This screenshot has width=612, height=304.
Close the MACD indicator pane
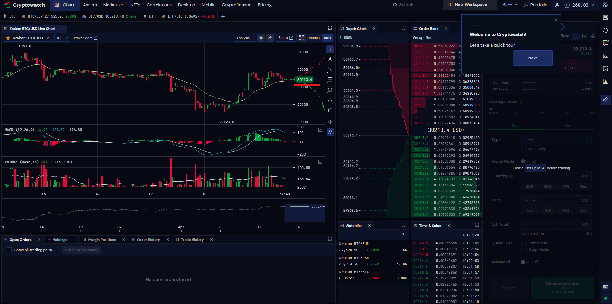[x=320, y=130]
